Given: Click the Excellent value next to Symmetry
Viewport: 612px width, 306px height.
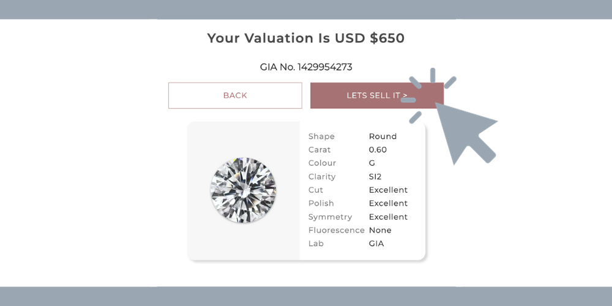Looking at the screenshot, I should tap(388, 217).
